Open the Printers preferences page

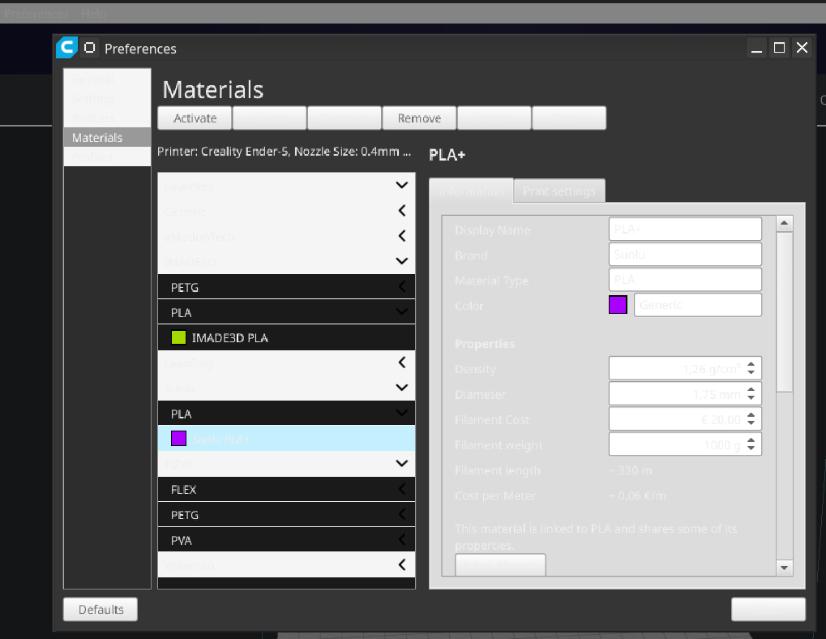coord(107,118)
